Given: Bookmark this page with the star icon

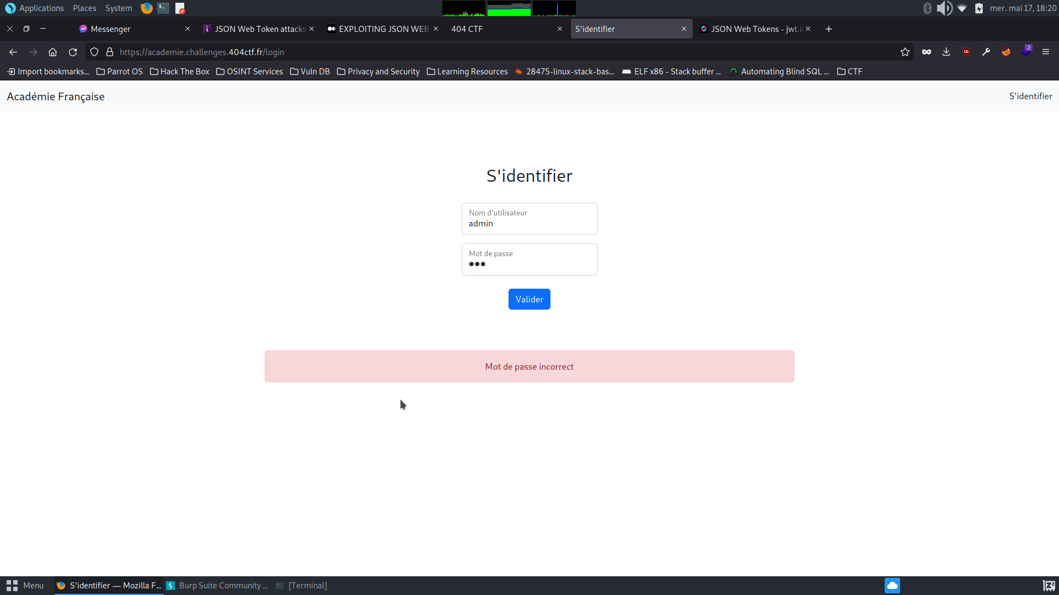Looking at the screenshot, I should click(x=905, y=52).
